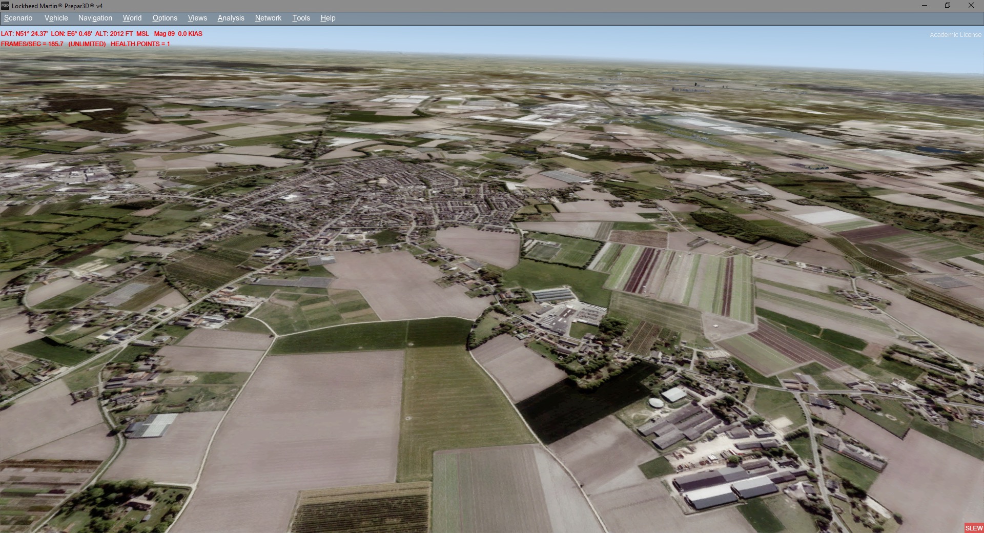Click the 'LAT: N51° 24.37'' readout
The image size is (984, 533).
tap(24, 34)
